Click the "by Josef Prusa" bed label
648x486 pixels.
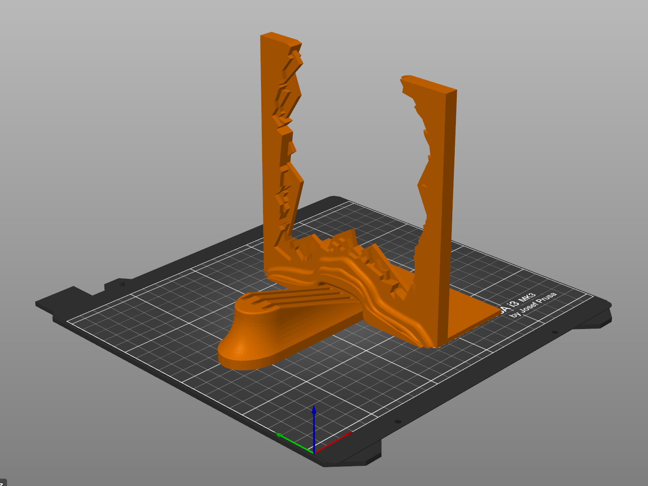click(533, 305)
